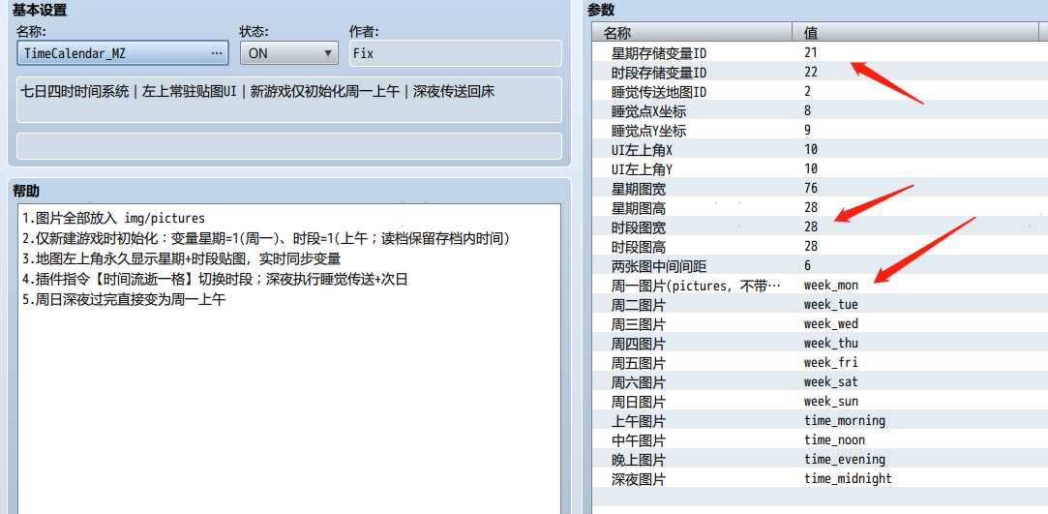Image resolution: width=1048 pixels, height=514 pixels.
Task: Click the value time_midnight
Action: [848, 478]
